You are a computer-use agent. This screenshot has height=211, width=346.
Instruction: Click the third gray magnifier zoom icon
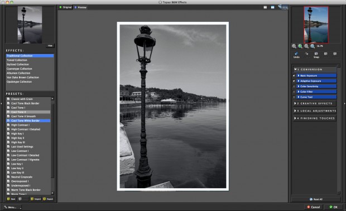[x=306, y=46]
